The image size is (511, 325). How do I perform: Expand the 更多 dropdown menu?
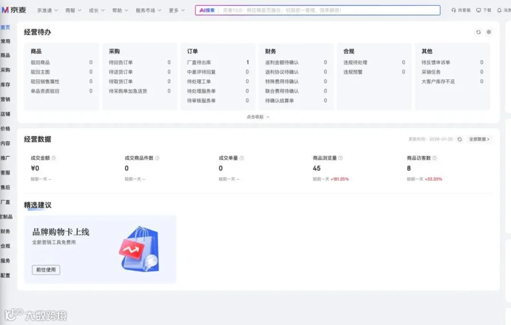(177, 10)
